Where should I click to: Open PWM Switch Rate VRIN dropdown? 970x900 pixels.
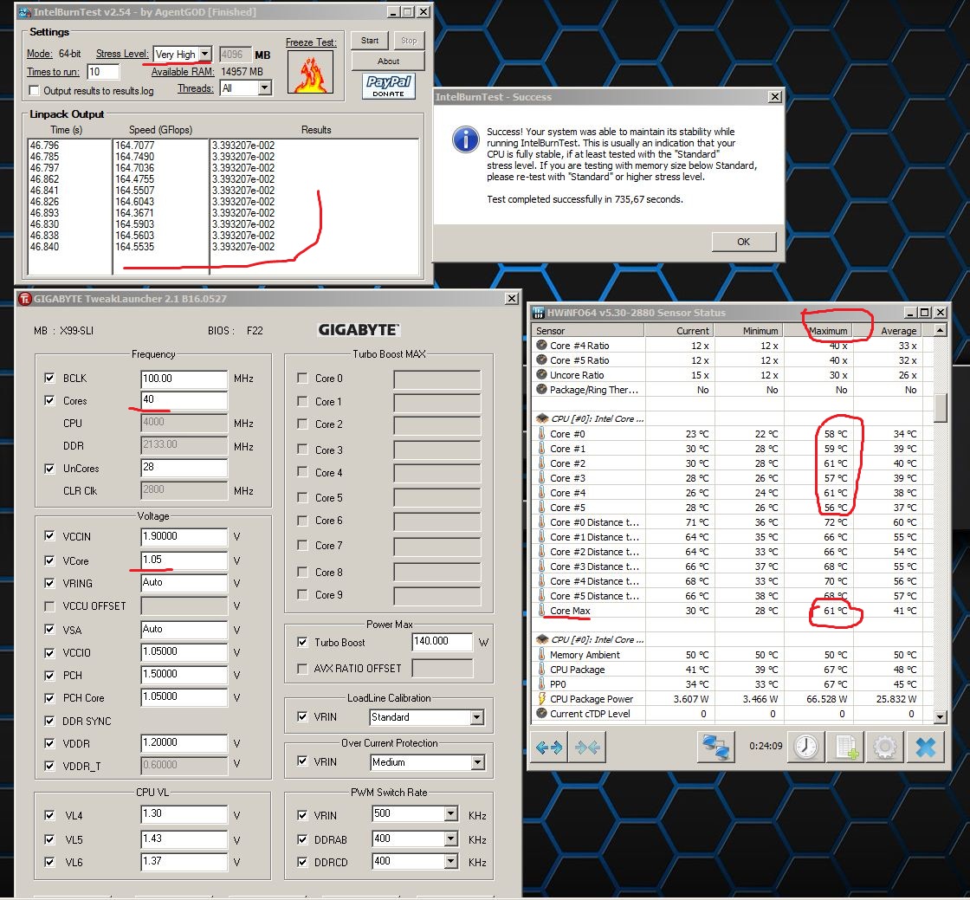tap(451, 814)
